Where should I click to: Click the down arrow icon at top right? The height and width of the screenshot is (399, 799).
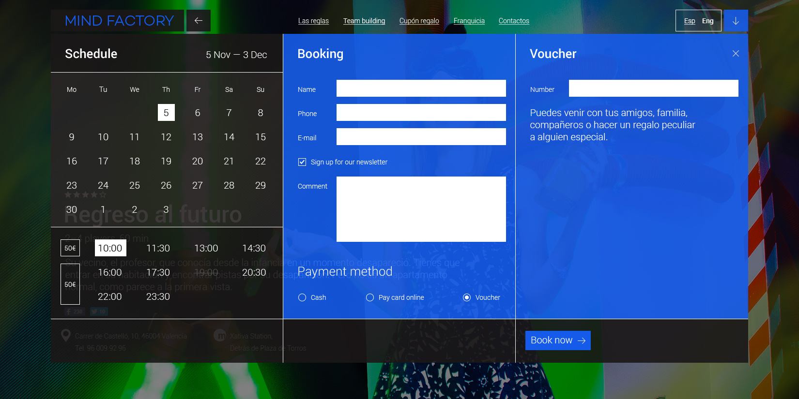(736, 21)
